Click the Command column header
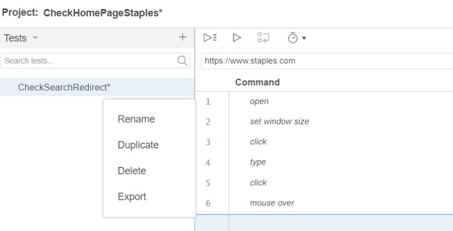453x231 pixels. tap(257, 82)
